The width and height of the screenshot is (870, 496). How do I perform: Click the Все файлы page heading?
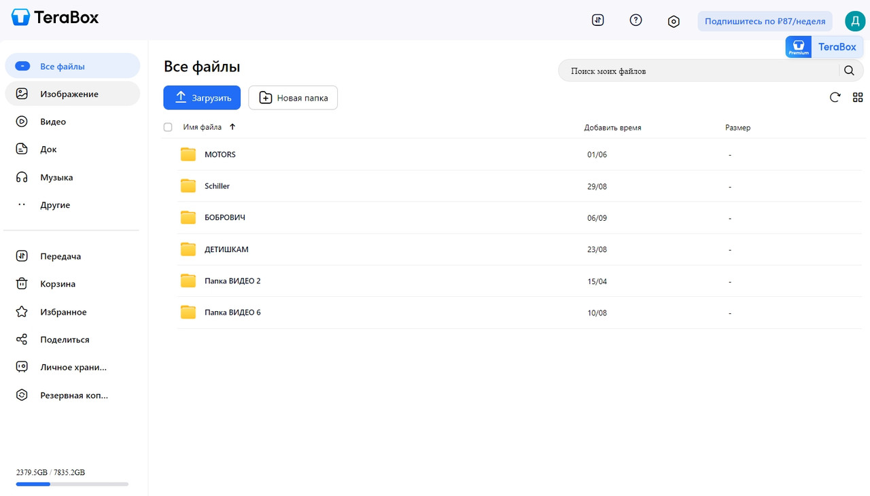202,67
